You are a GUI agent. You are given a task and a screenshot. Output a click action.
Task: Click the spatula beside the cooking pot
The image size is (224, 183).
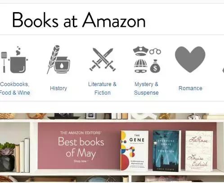coord(4,62)
